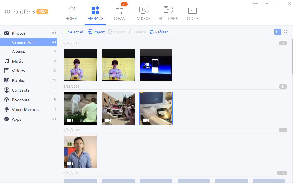Open the TOOLS panel
The image size is (293, 188).
(x=192, y=13)
